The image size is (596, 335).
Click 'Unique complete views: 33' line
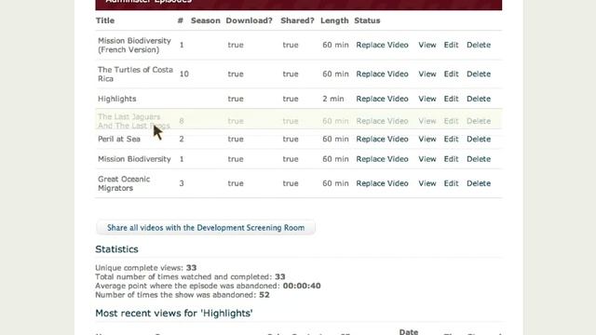[x=146, y=268]
